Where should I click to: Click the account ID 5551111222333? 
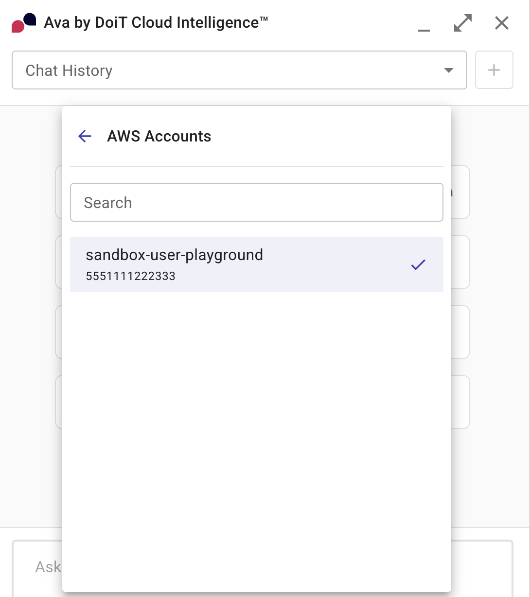tap(130, 277)
